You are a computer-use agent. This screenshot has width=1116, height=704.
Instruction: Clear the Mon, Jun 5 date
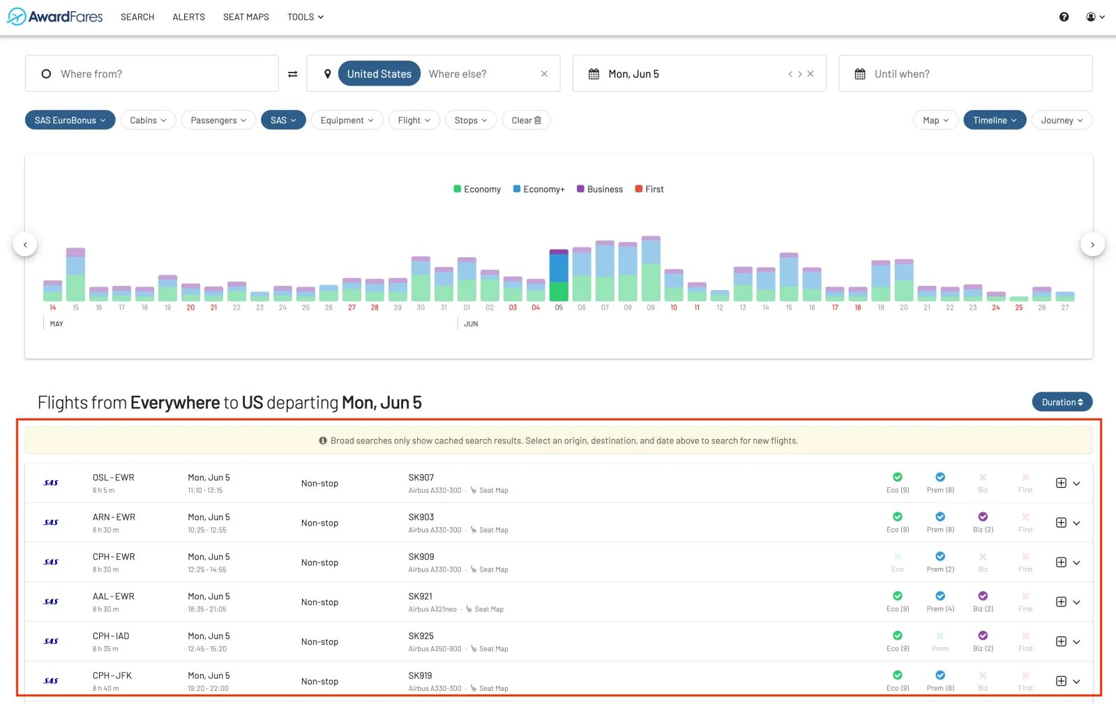(x=810, y=74)
